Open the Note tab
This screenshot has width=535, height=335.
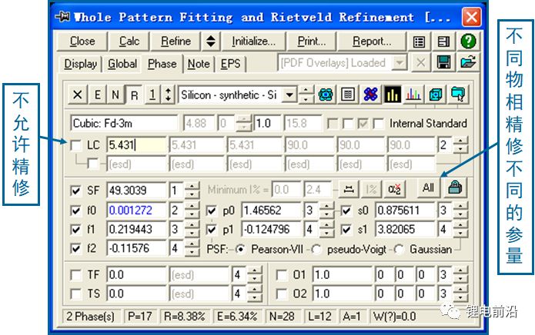(199, 64)
